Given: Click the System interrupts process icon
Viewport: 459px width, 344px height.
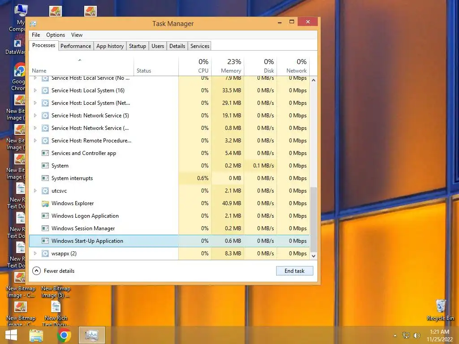Looking at the screenshot, I should click(45, 178).
